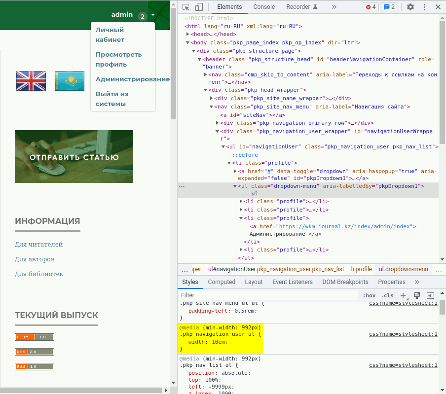
Task: Click the styles Filter input field
Action: click(x=266, y=295)
